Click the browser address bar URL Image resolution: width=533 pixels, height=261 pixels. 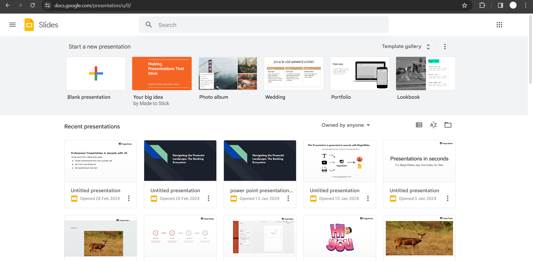tap(93, 5)
